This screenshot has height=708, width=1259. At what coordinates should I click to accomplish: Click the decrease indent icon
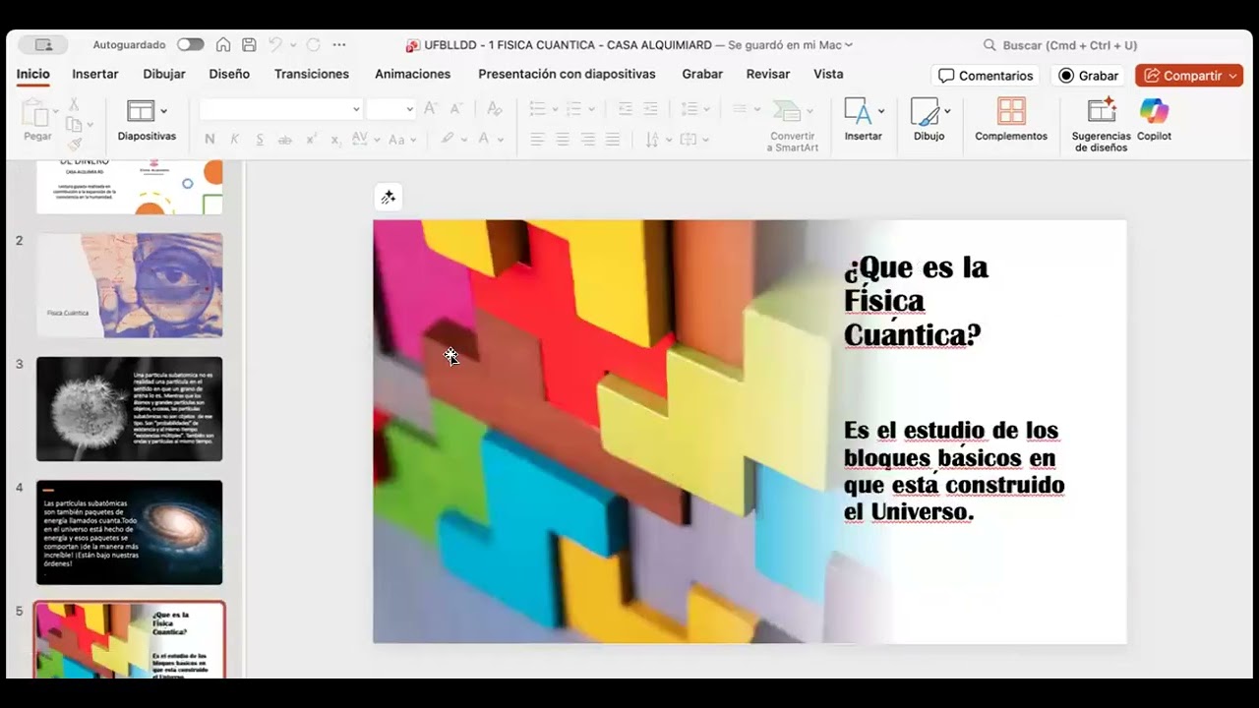coord(625,109)
